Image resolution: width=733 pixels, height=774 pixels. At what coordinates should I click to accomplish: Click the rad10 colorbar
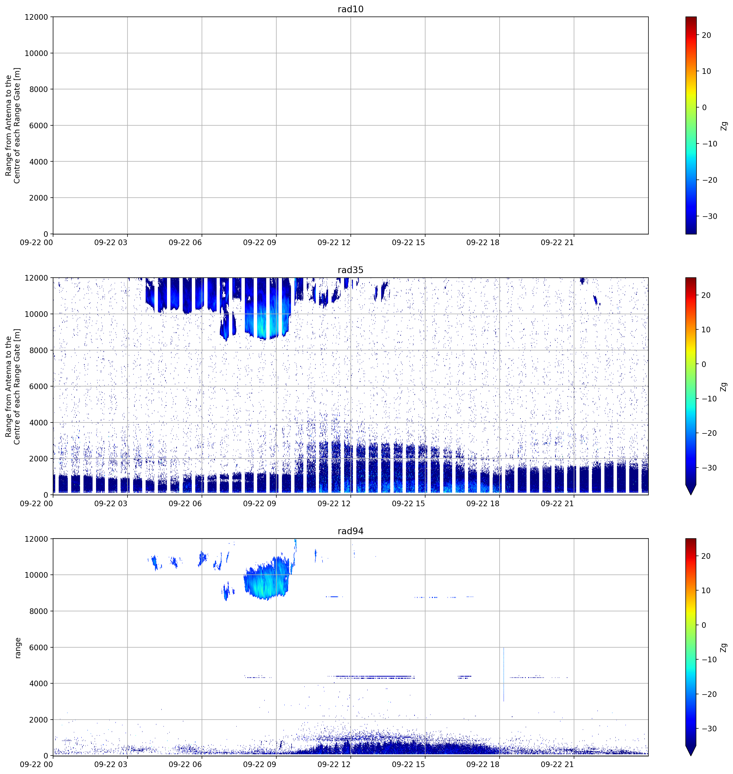point(691,125)
